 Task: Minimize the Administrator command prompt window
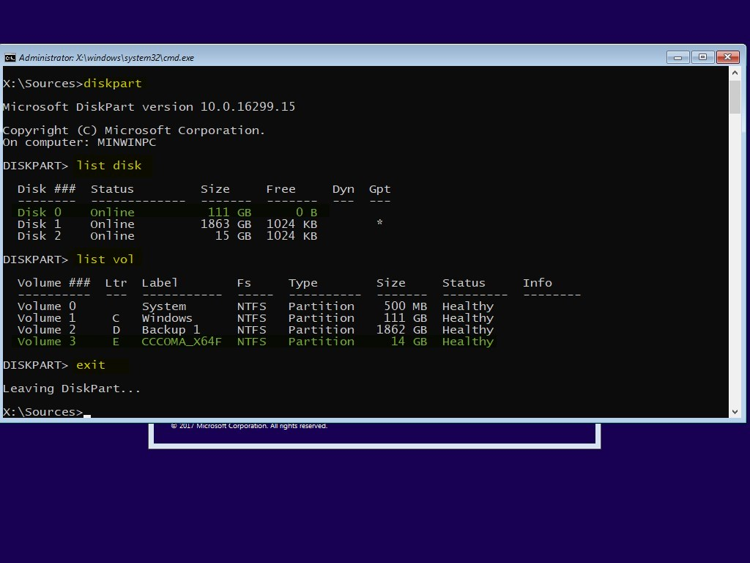coord(677,57)
